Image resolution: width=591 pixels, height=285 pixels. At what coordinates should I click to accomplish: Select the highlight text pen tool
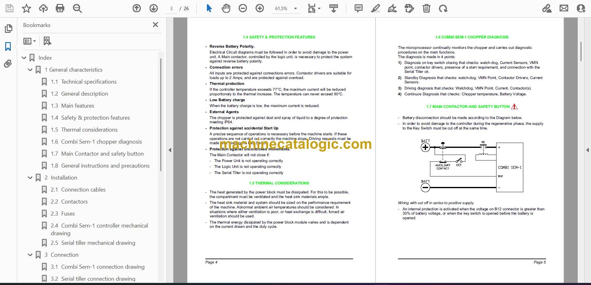pos(376,8)
